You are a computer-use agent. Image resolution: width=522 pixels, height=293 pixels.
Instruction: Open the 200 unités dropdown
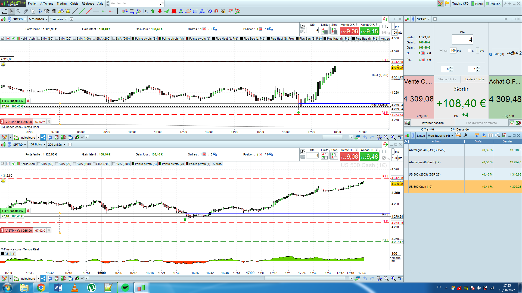pos(57,145)
